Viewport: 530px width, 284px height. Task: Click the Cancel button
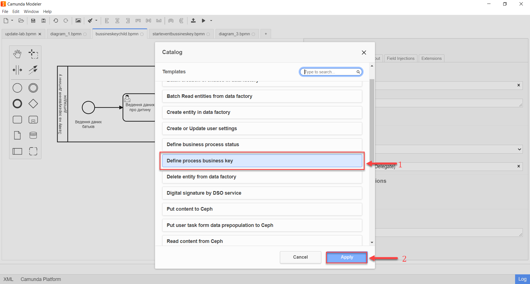[300, 257]
